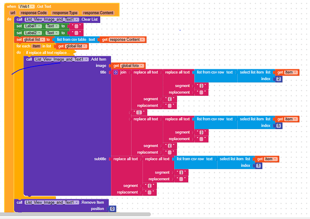Edit empty text string for Label2 Text
Viewport: 310px width, 219px height.
[76, 33]
